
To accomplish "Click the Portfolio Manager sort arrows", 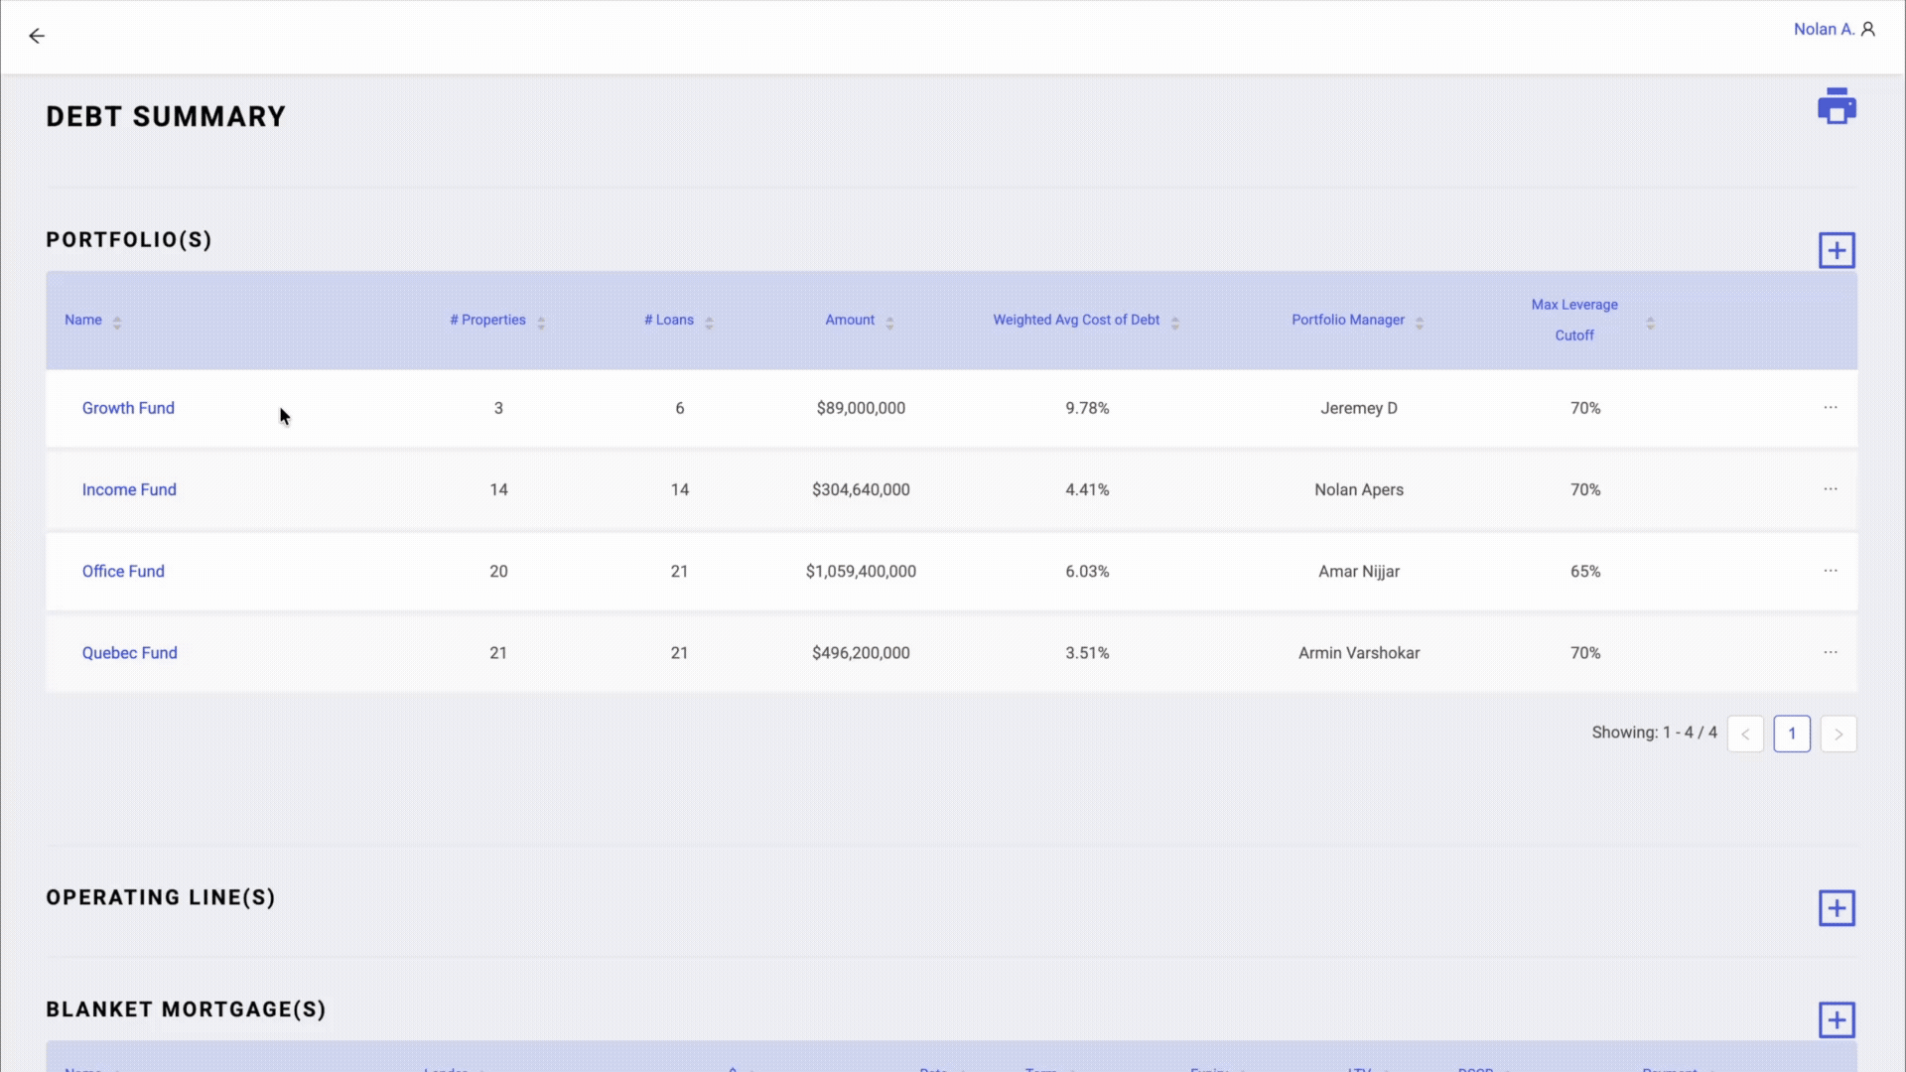I will (x=1421, y=321).
